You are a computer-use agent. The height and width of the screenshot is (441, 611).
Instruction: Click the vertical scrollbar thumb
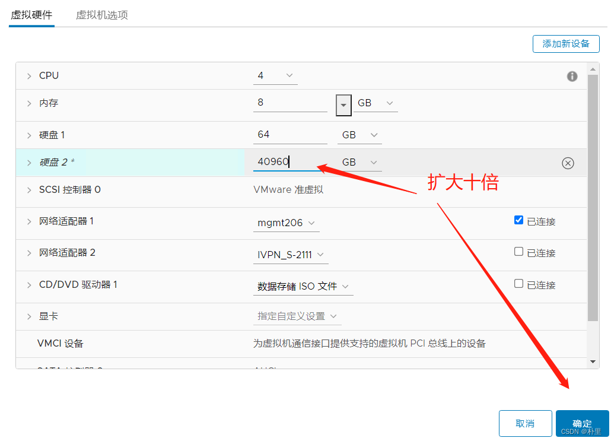593,198
